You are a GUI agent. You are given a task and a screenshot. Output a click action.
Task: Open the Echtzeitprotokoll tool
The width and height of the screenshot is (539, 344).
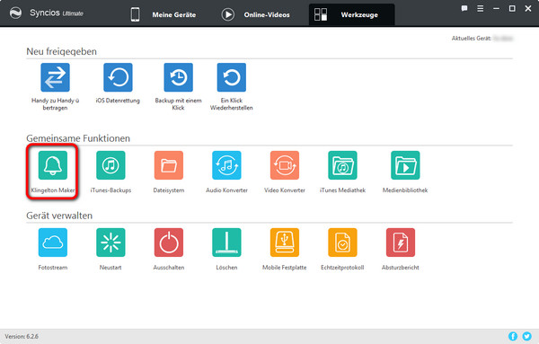coord(342,243)
